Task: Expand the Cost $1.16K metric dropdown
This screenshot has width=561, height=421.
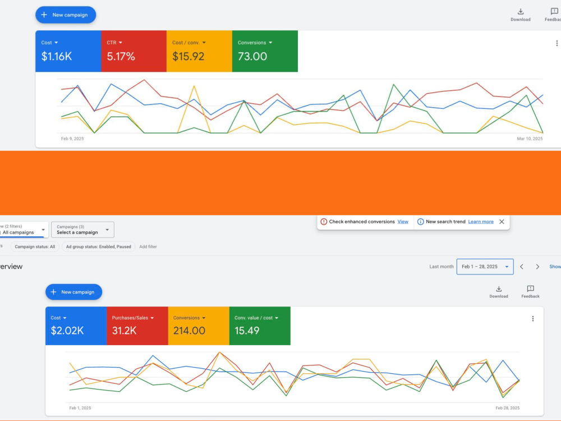Action: [56, 43]
